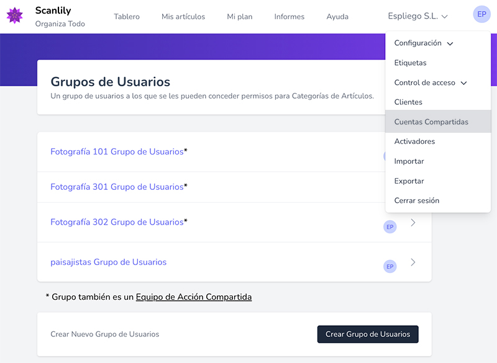Expand the Configuración submenu
This screenshot has height=363, width=497.
pos(424,43)
